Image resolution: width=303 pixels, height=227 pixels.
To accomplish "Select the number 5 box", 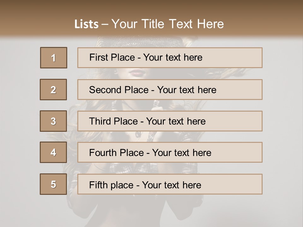I will [53, 184].
